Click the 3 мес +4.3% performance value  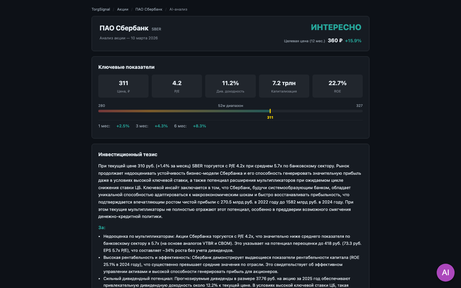coord(161,126)
